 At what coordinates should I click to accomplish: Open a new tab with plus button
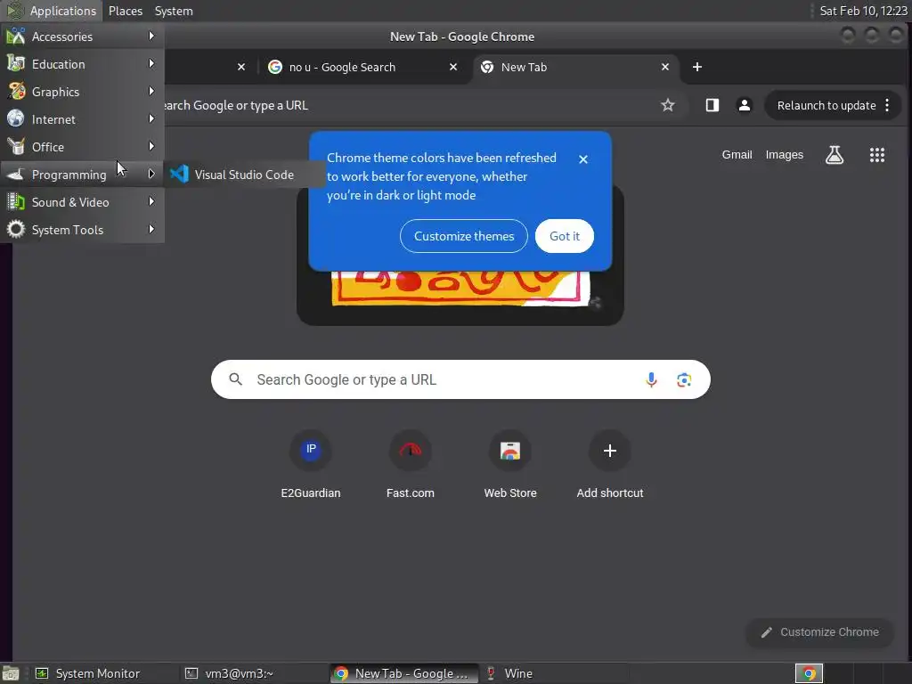pos(697,68)
